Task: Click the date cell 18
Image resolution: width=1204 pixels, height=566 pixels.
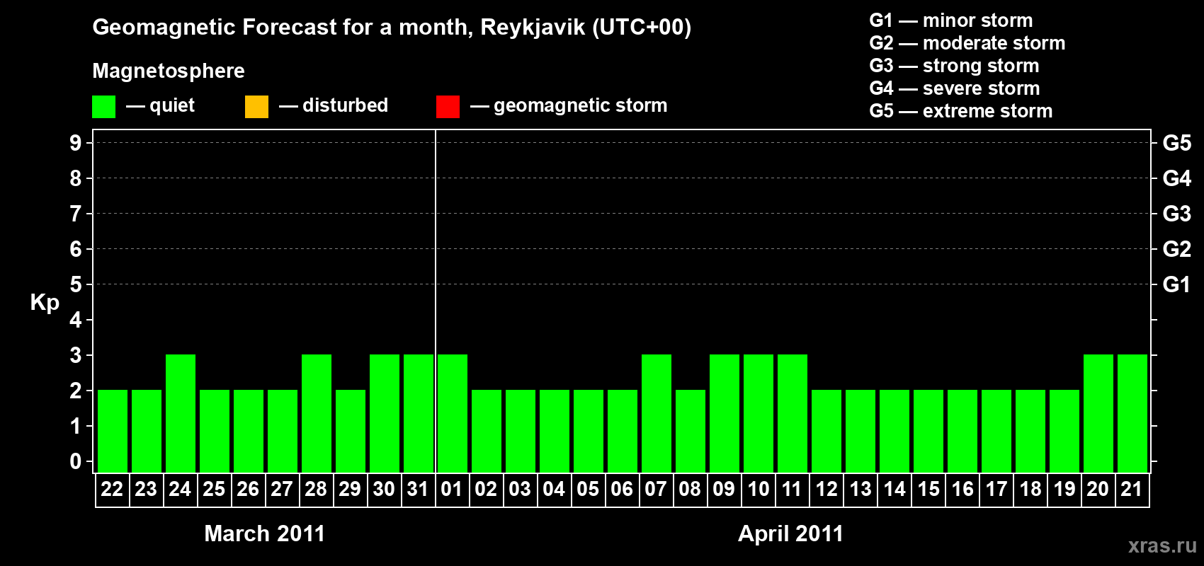Action: (x=1030, y=490)
